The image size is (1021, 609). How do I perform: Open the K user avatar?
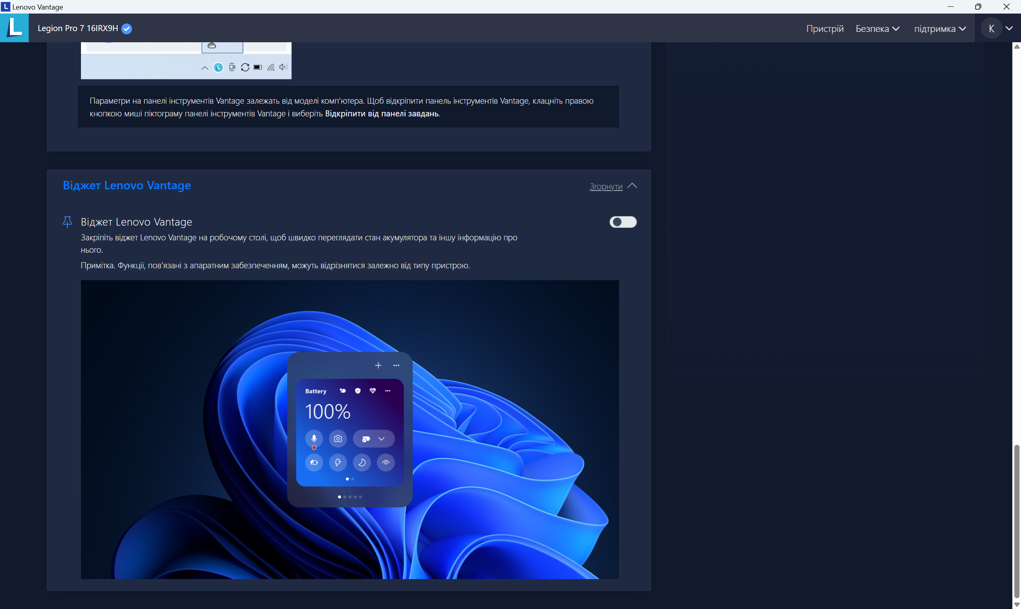click(x=991, y=29)
